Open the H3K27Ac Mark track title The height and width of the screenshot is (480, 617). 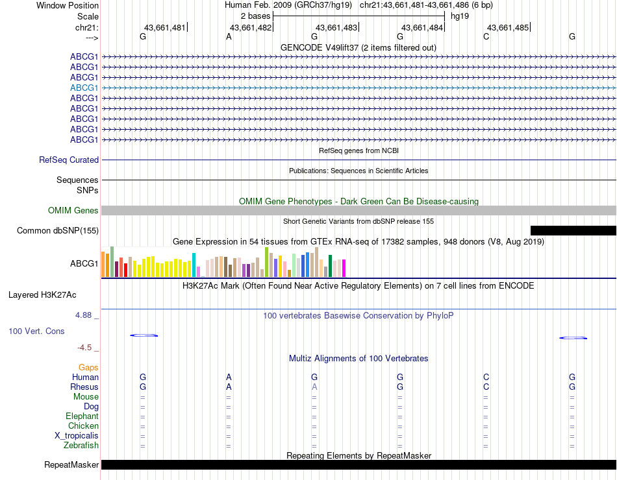click(359, 286)
